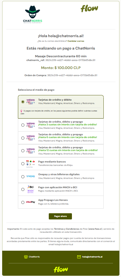
Task: Click "¡Hasta 12 cuotas sin interés" green text
Action: pyautogui.click(x=68, y=150)
